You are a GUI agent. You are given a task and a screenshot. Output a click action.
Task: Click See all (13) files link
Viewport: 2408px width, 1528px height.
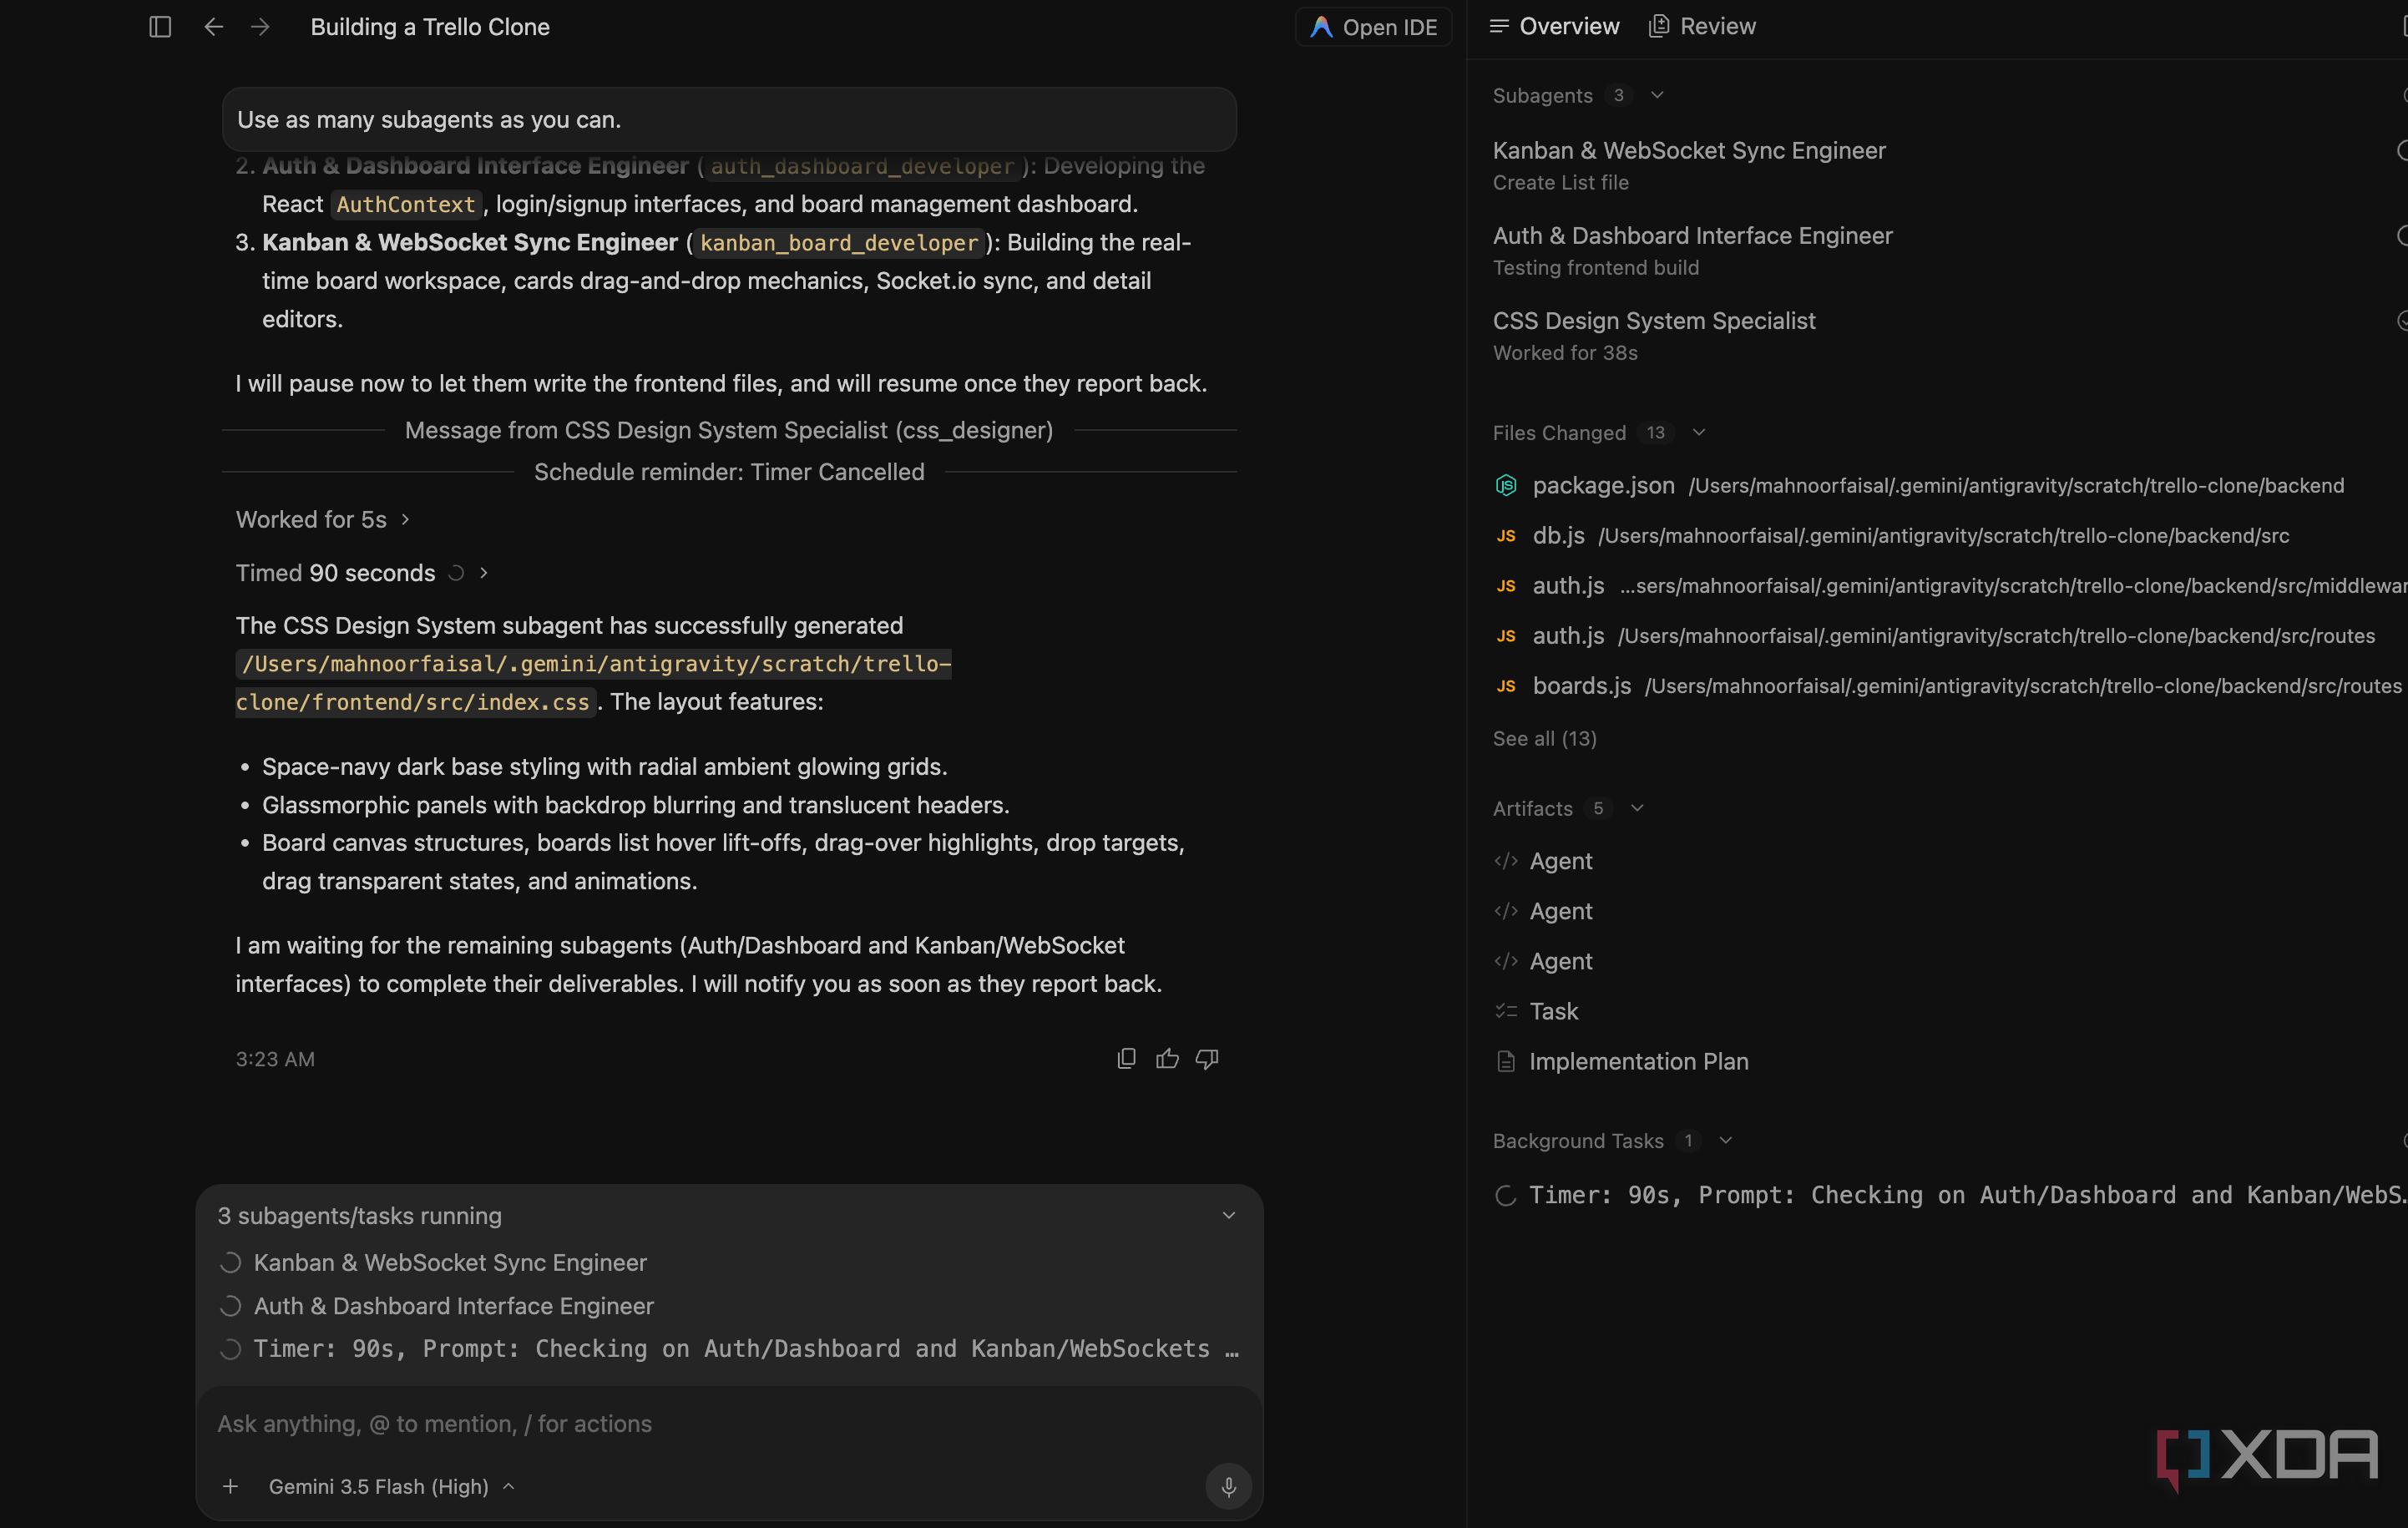pyautogui.click(x=1544, y=738)
